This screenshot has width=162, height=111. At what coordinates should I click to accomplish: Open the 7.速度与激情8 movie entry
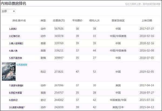click(x=16, y=86)
